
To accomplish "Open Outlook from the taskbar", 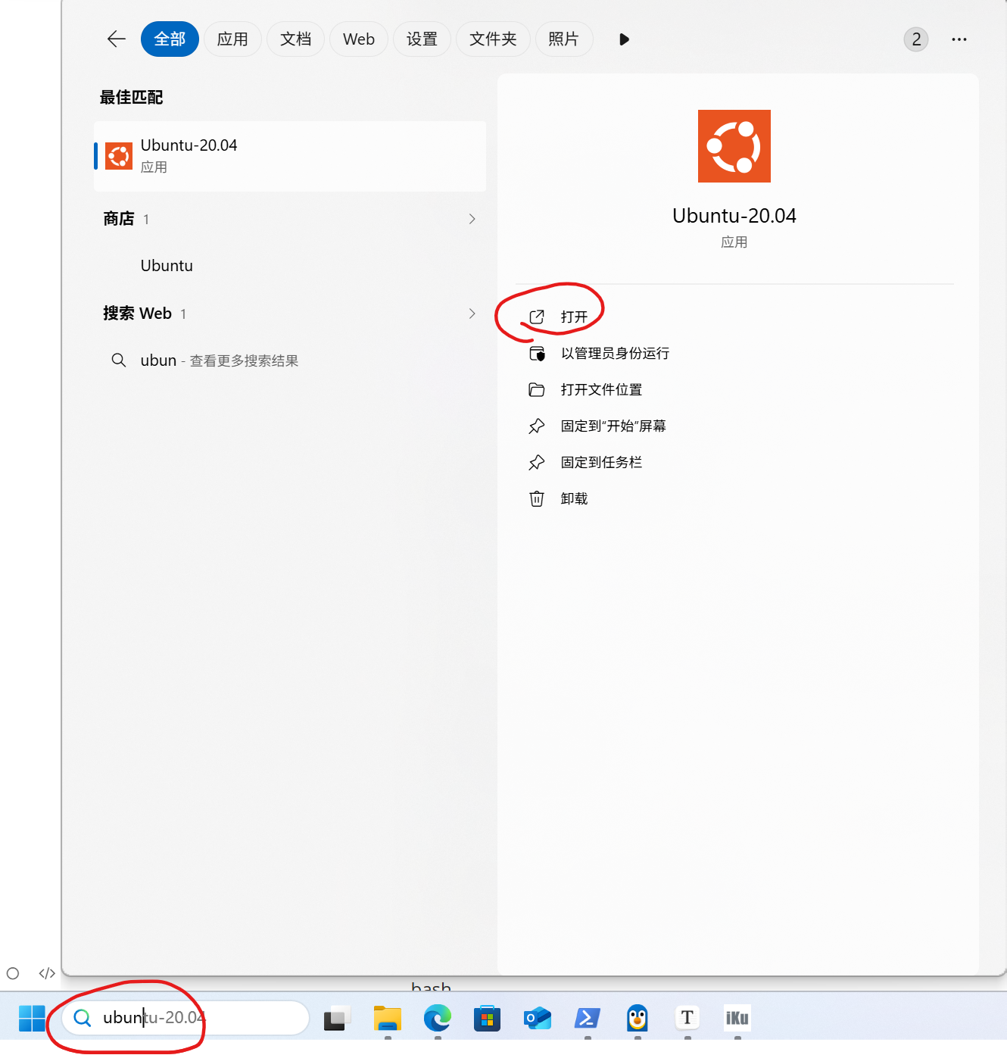I will 538,1018.
